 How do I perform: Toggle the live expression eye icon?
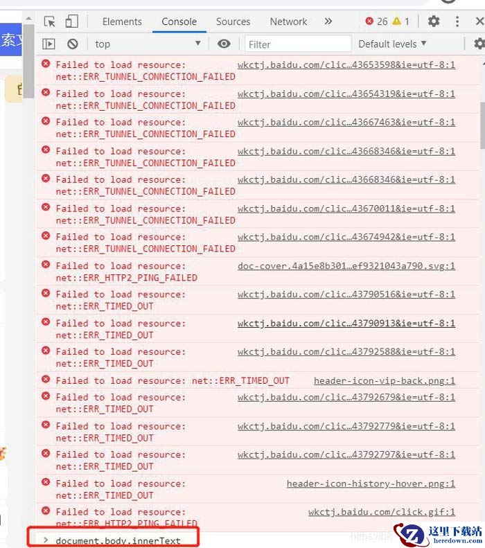[224, 44]
